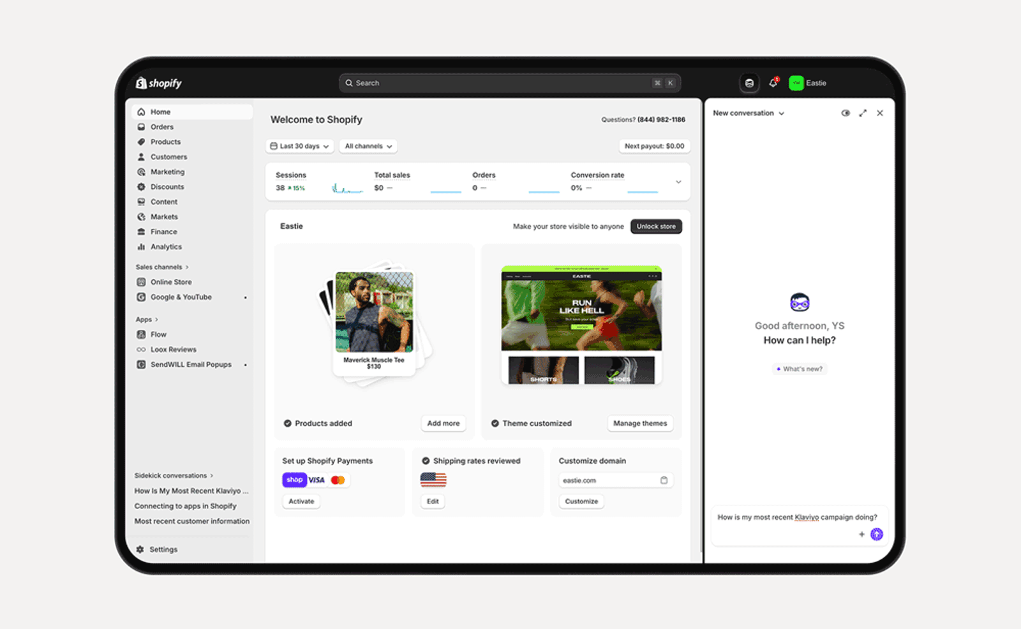Screen dimensions: 1021x629
Task: Click the Google & YouTube icon
Action: 141,297
